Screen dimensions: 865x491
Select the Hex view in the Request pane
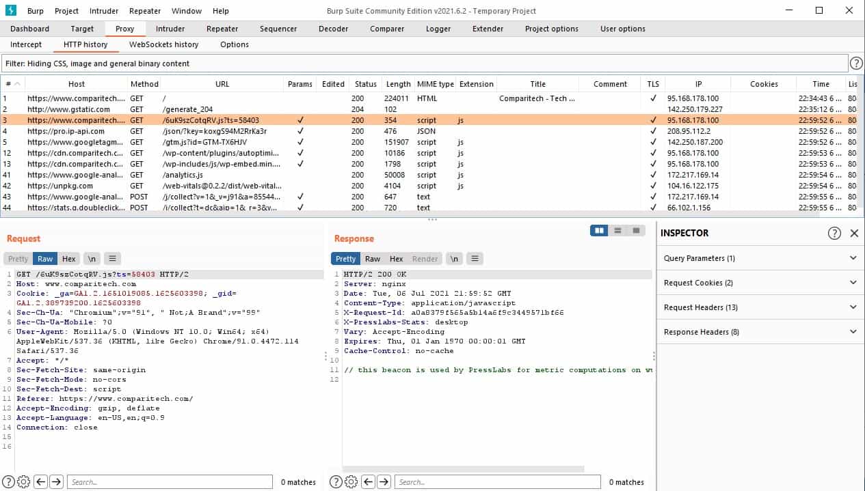coord(69,259)
